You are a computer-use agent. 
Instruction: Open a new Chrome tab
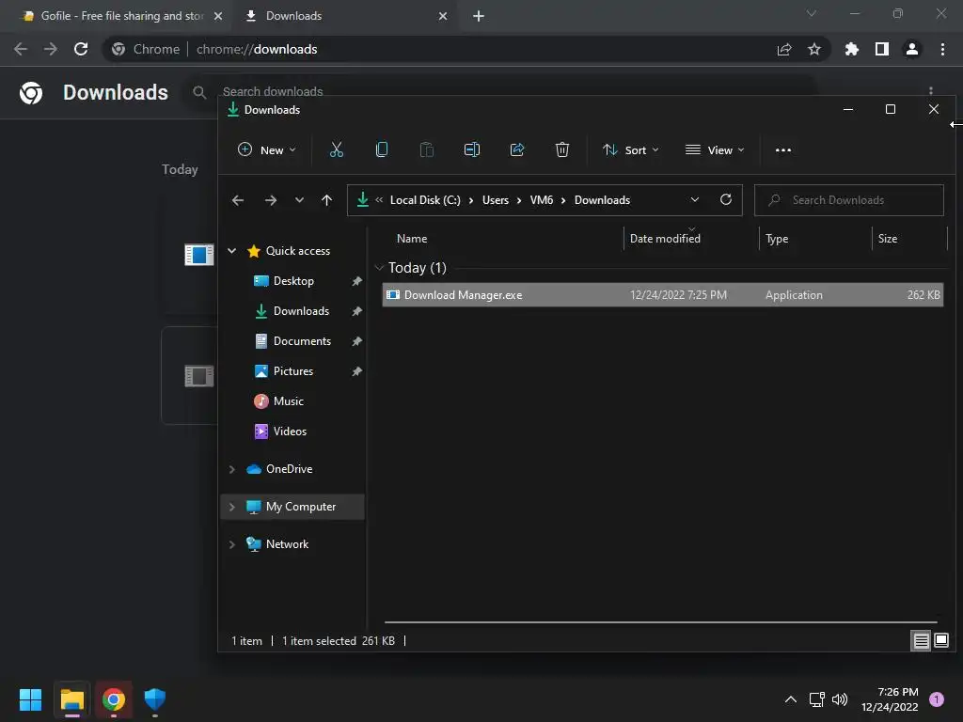[479, 16]
